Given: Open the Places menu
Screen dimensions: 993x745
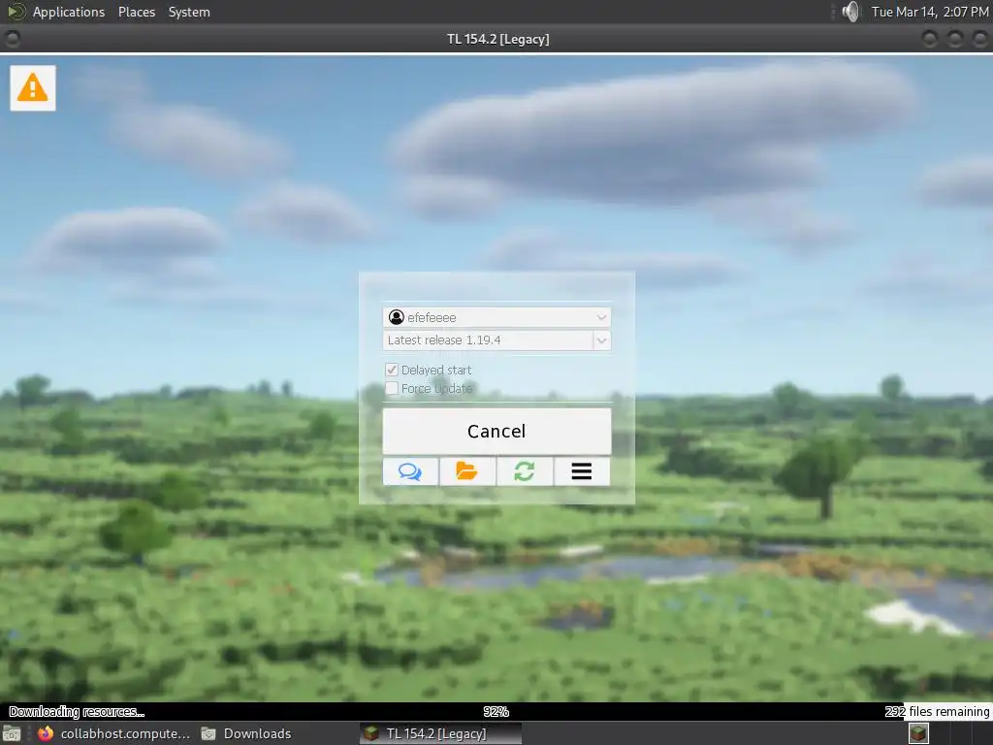Looking at the screenshot, I should click(x=137, y=12).
